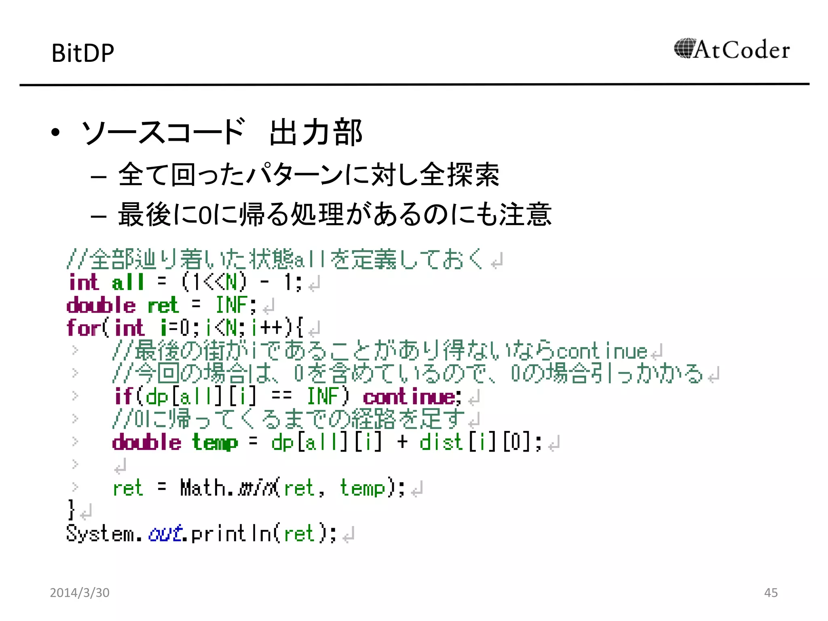The width and height of the screenshot is (828, 621).
Task: Click the line if(dp[all][i] == INF) continue;
Action: coord(287,396)
